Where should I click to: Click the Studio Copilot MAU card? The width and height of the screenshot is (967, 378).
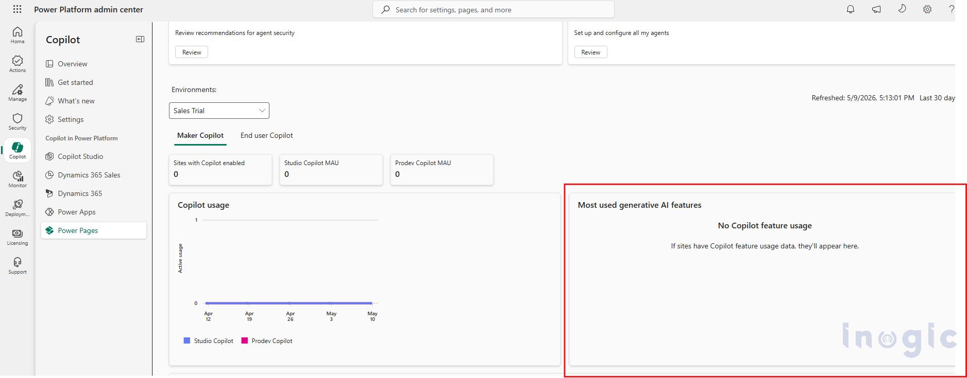331,169
